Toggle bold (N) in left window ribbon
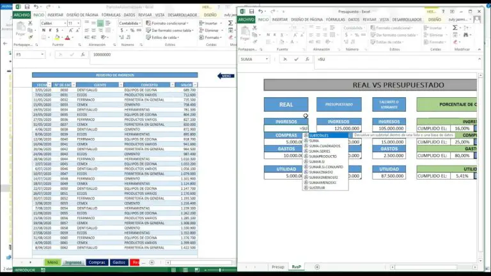This screenshot has height=276, width=491. (x=43, y=31)
